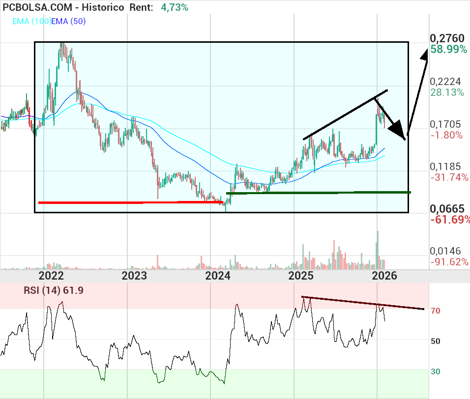Click the 0,0665 price level label

pyautogui.click(x=447, y=209)
